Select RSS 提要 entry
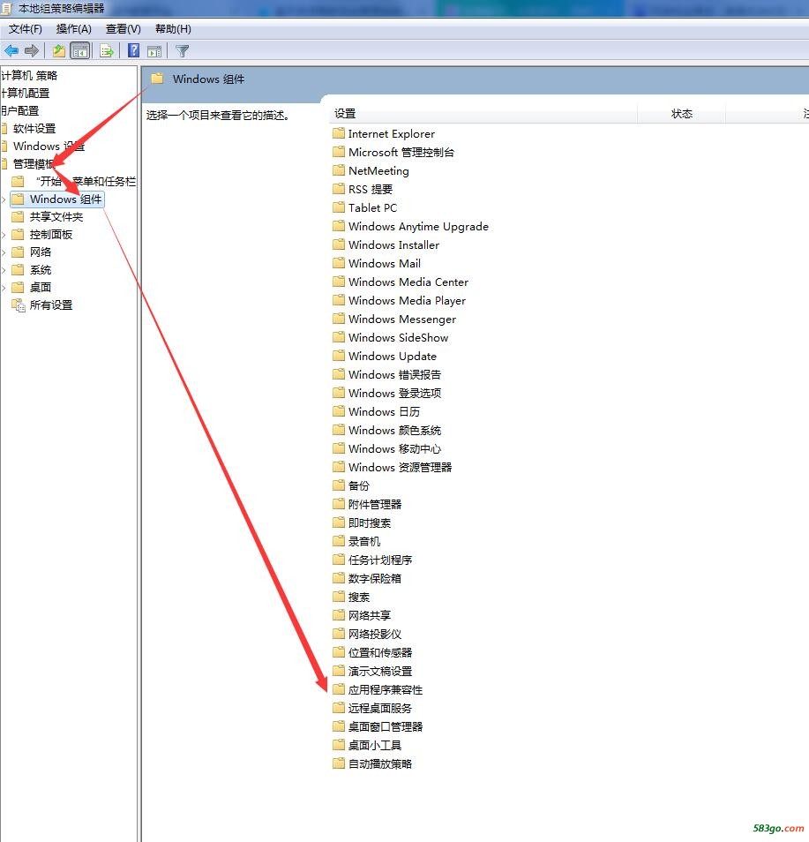 [x=371, y=189]
